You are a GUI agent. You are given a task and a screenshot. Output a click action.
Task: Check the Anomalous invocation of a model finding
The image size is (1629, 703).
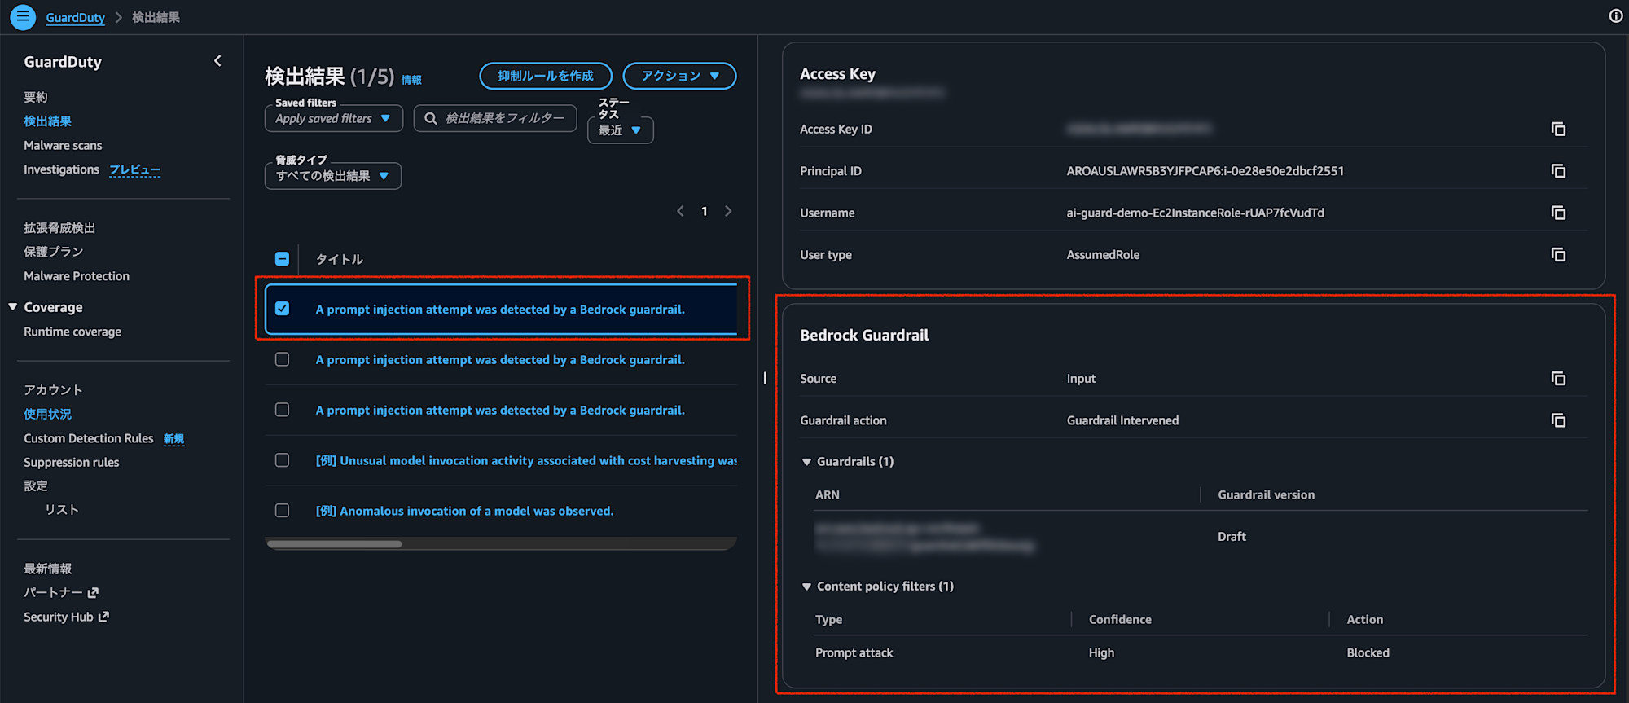(282, 511)
